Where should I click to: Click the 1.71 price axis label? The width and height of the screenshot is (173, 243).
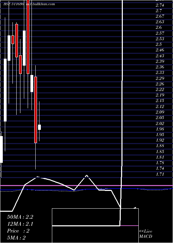[x=160, y=174]
